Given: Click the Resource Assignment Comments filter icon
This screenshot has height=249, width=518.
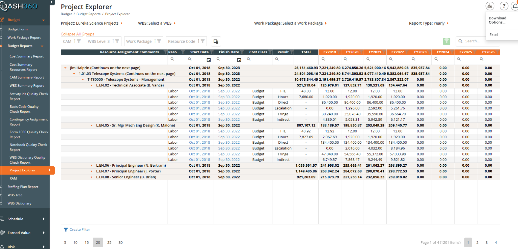Looking at the screenshot, I should pos(165,52).
